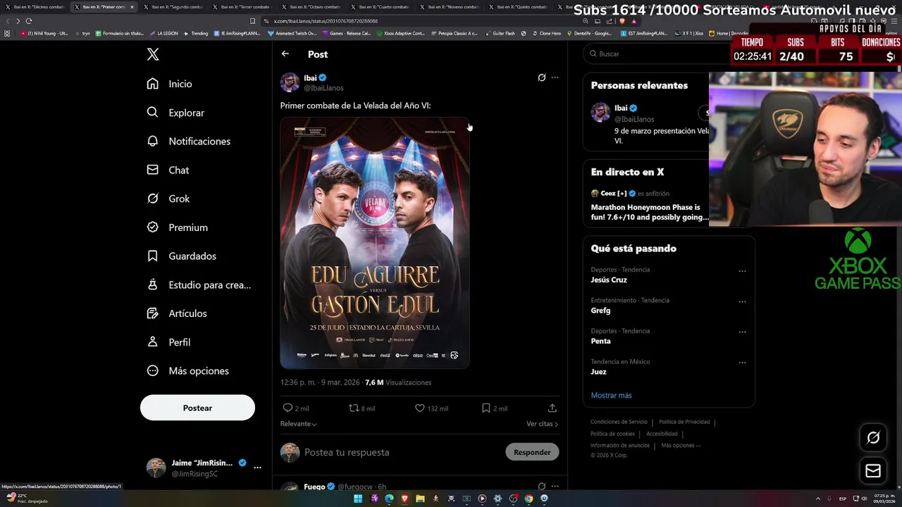Open Relevante sort dropdown
Image resolution: width=902 pixels, height=507 pixels.
point(299,424)
